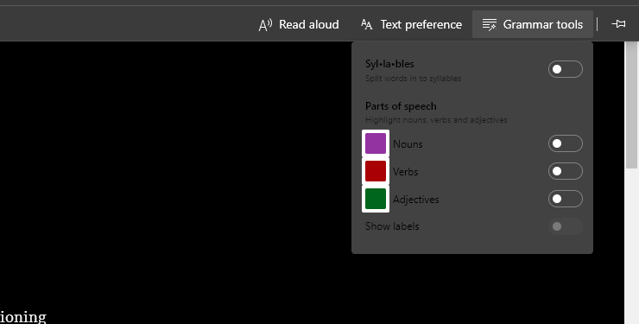The image size is (639, 324).
Task: Turn on Verbs highlighting
Action: pos(566,171)
